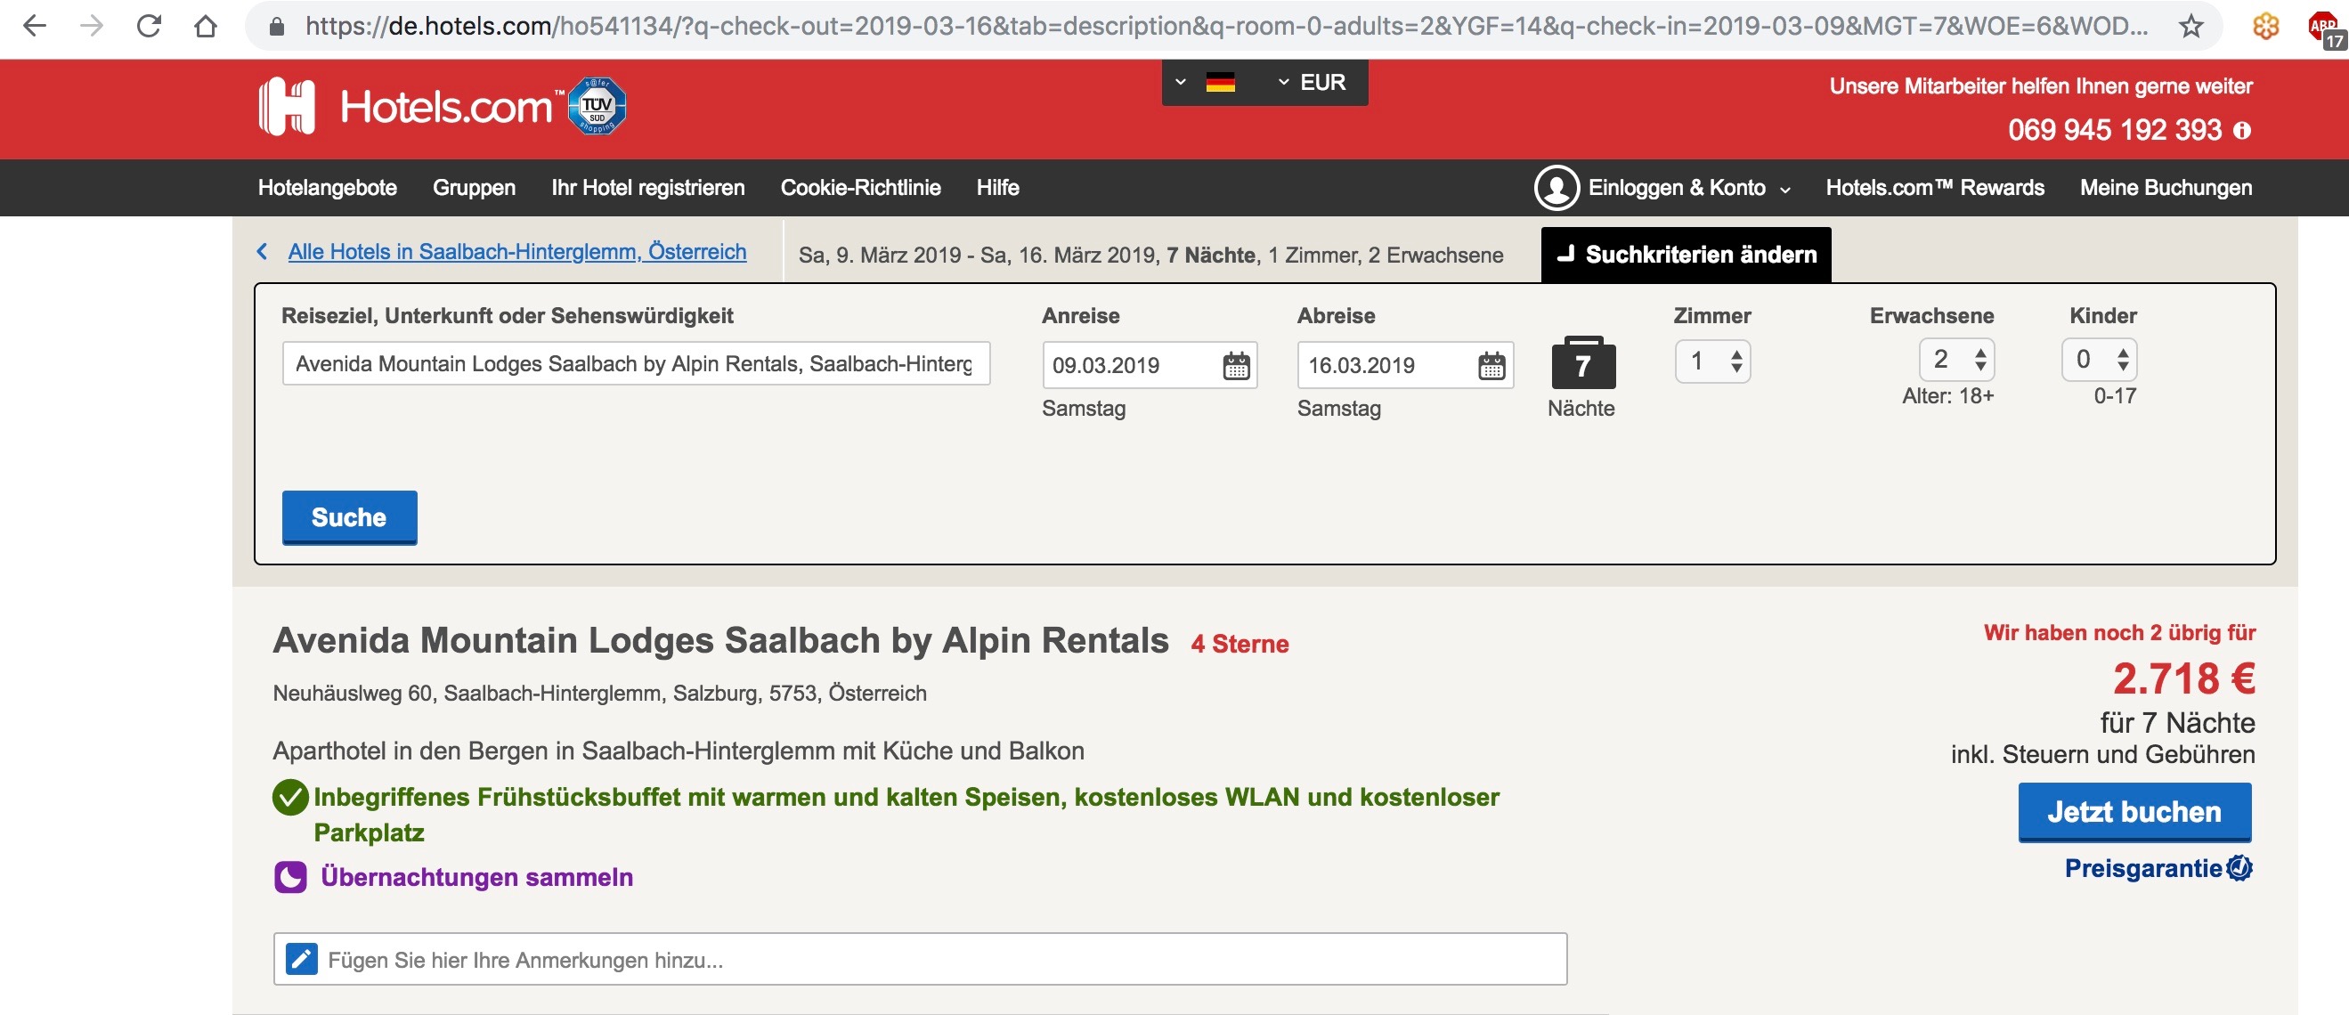Open the Anreise calendar icon
Viewport: 2349px width, 1015px height.
1237,366
